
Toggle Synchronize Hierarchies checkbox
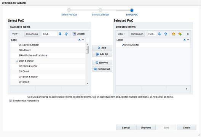coord(11,101)
